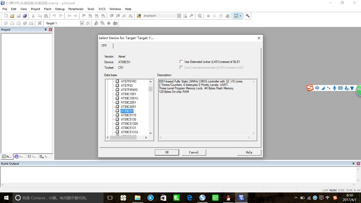Click the Open file folder icon
361x203 pixels.
[12, 16]
